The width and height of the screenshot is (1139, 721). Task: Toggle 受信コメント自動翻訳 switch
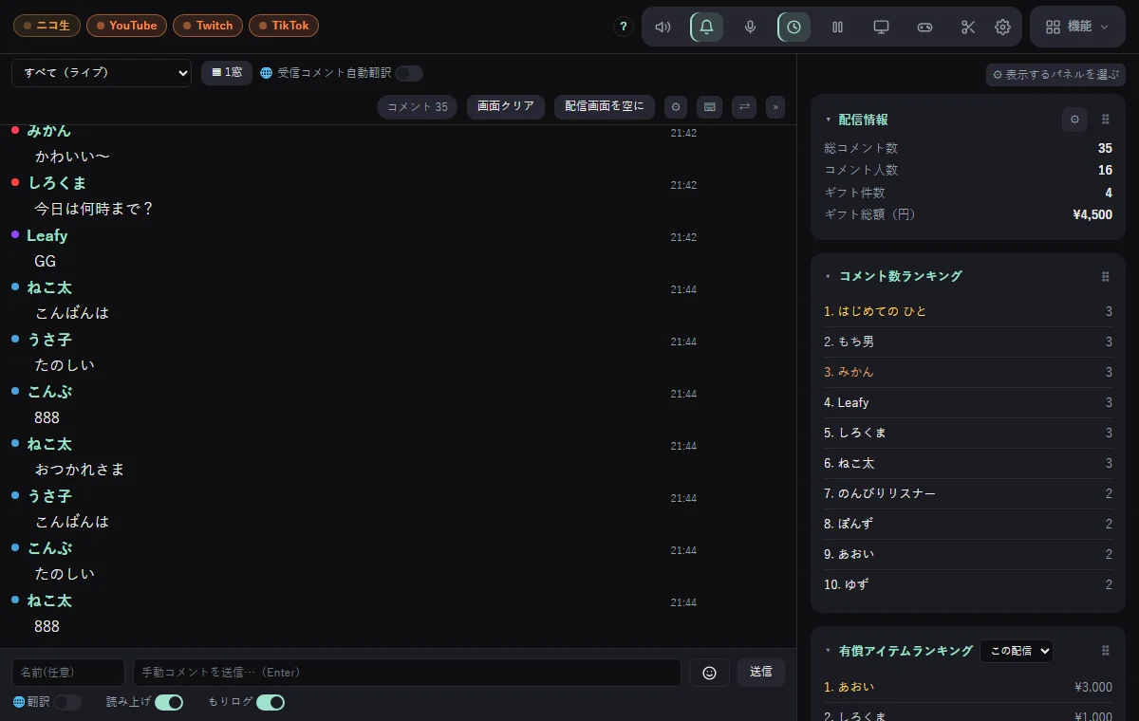pos(409,73)
